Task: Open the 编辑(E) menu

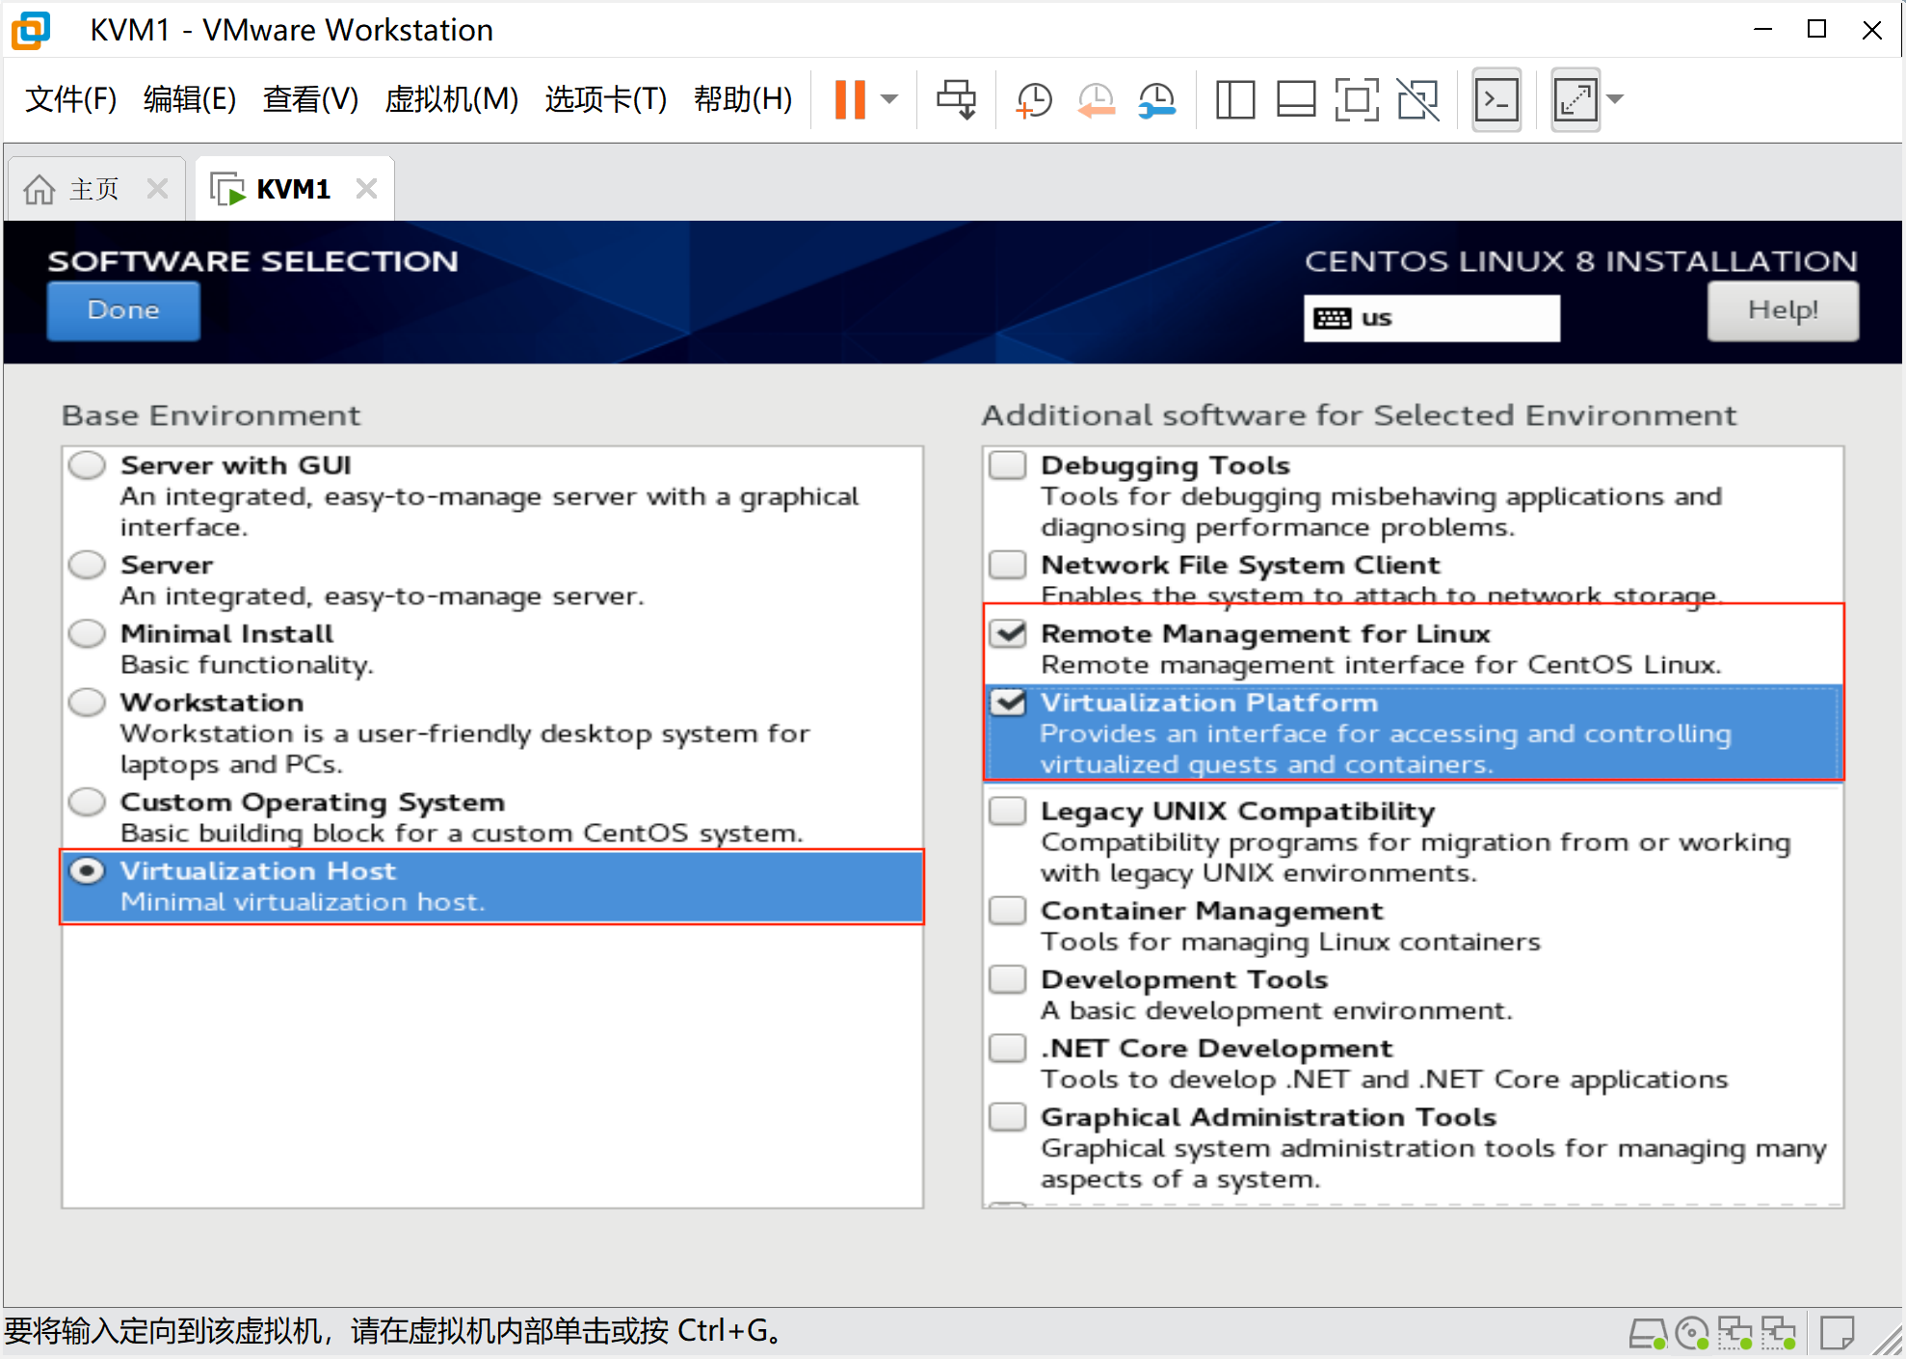Action: coord(190,99)
